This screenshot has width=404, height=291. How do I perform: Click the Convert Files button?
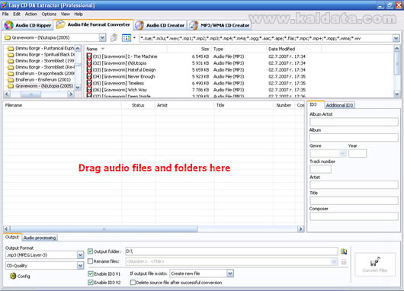(375, 264)
